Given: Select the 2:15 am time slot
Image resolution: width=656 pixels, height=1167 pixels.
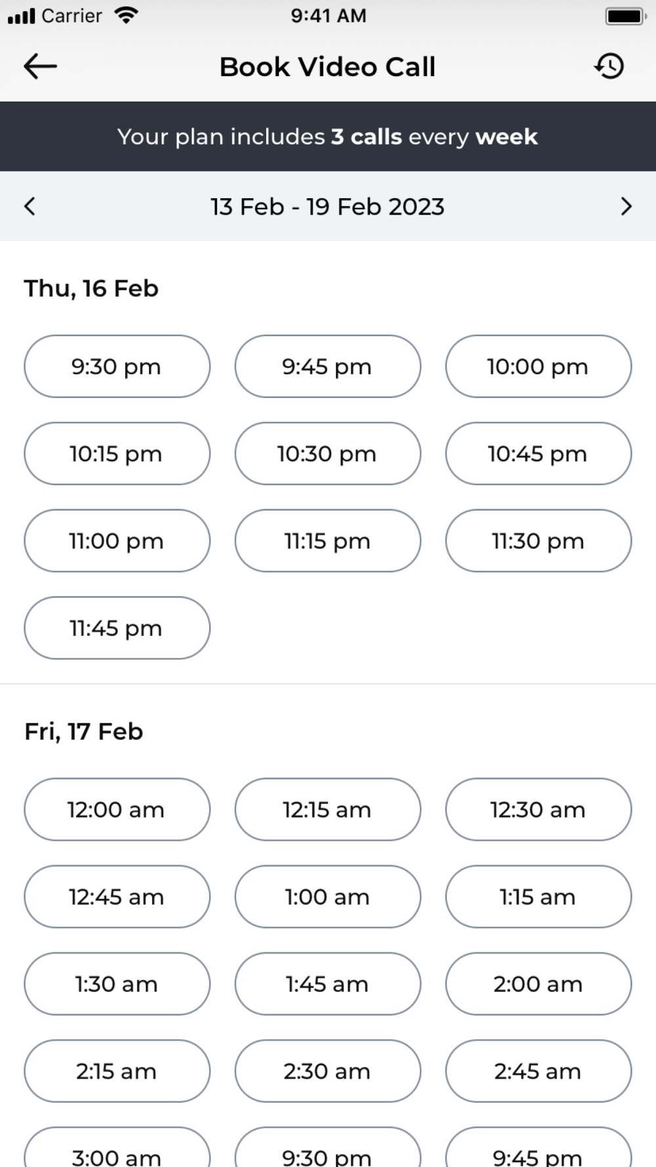Looking at the screenshot, I should 117,1071.
